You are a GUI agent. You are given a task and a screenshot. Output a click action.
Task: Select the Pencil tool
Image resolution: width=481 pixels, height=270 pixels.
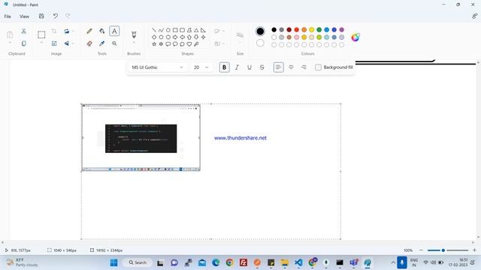[89, 31]
